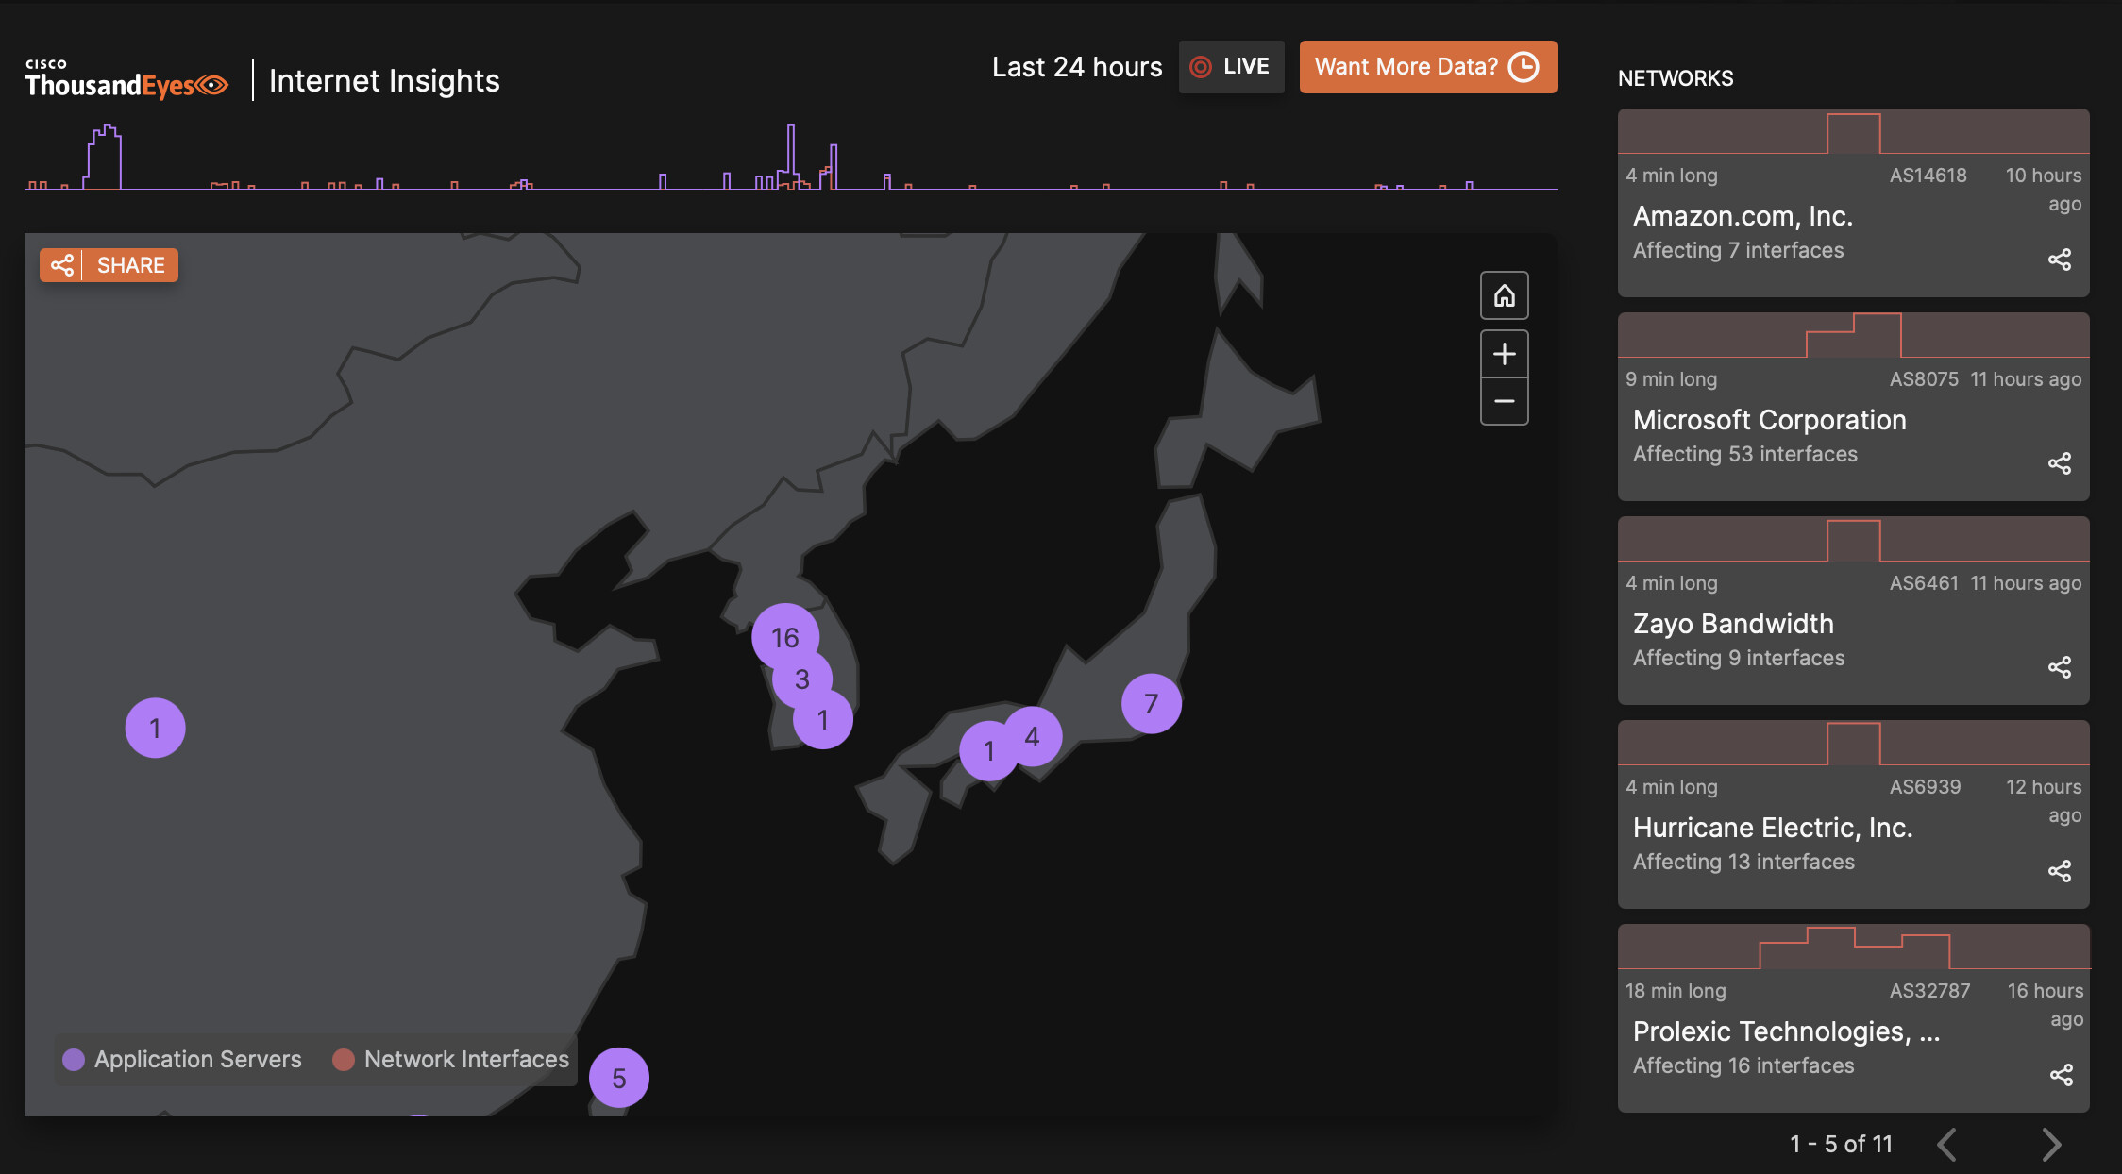Share the Prolexic Technologies outage card
Screen dimensions: 2122x1174
[2062, 1075]
